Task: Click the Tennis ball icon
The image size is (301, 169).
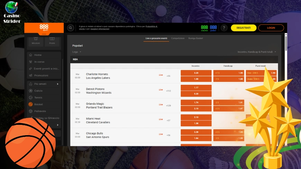Action: (30, 98)
